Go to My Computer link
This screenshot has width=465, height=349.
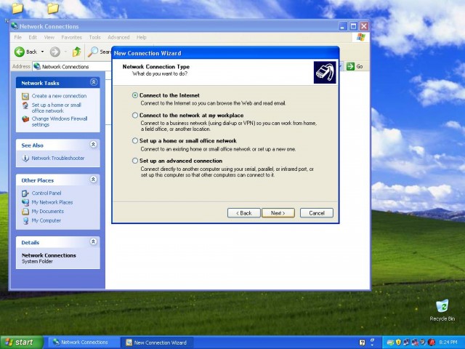coord(46,220)
